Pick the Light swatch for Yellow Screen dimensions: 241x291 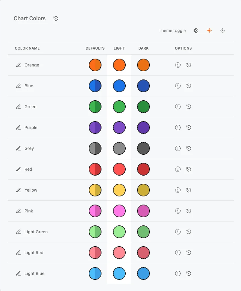coord(119,190)
